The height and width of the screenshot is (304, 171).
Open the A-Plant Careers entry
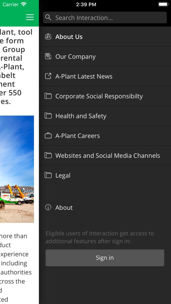[x=105, y=135]
